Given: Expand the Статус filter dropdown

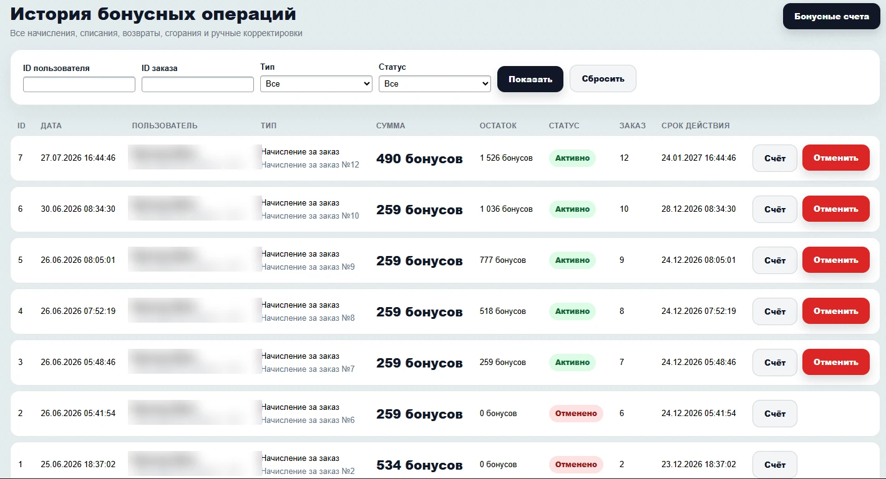Looking at the screenshot, I should 435,83.
